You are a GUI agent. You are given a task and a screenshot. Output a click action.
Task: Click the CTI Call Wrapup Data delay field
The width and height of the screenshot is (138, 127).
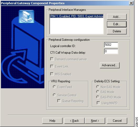pyautogui.click(x=111, y=51)
